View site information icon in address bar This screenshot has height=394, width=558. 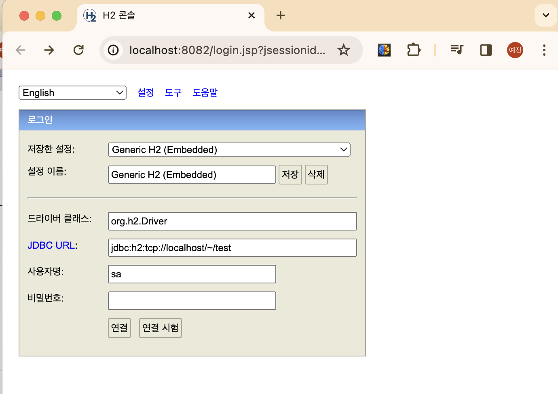click(113, 50)
